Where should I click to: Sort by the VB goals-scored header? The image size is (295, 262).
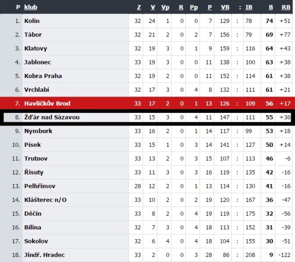pos(225,7)
